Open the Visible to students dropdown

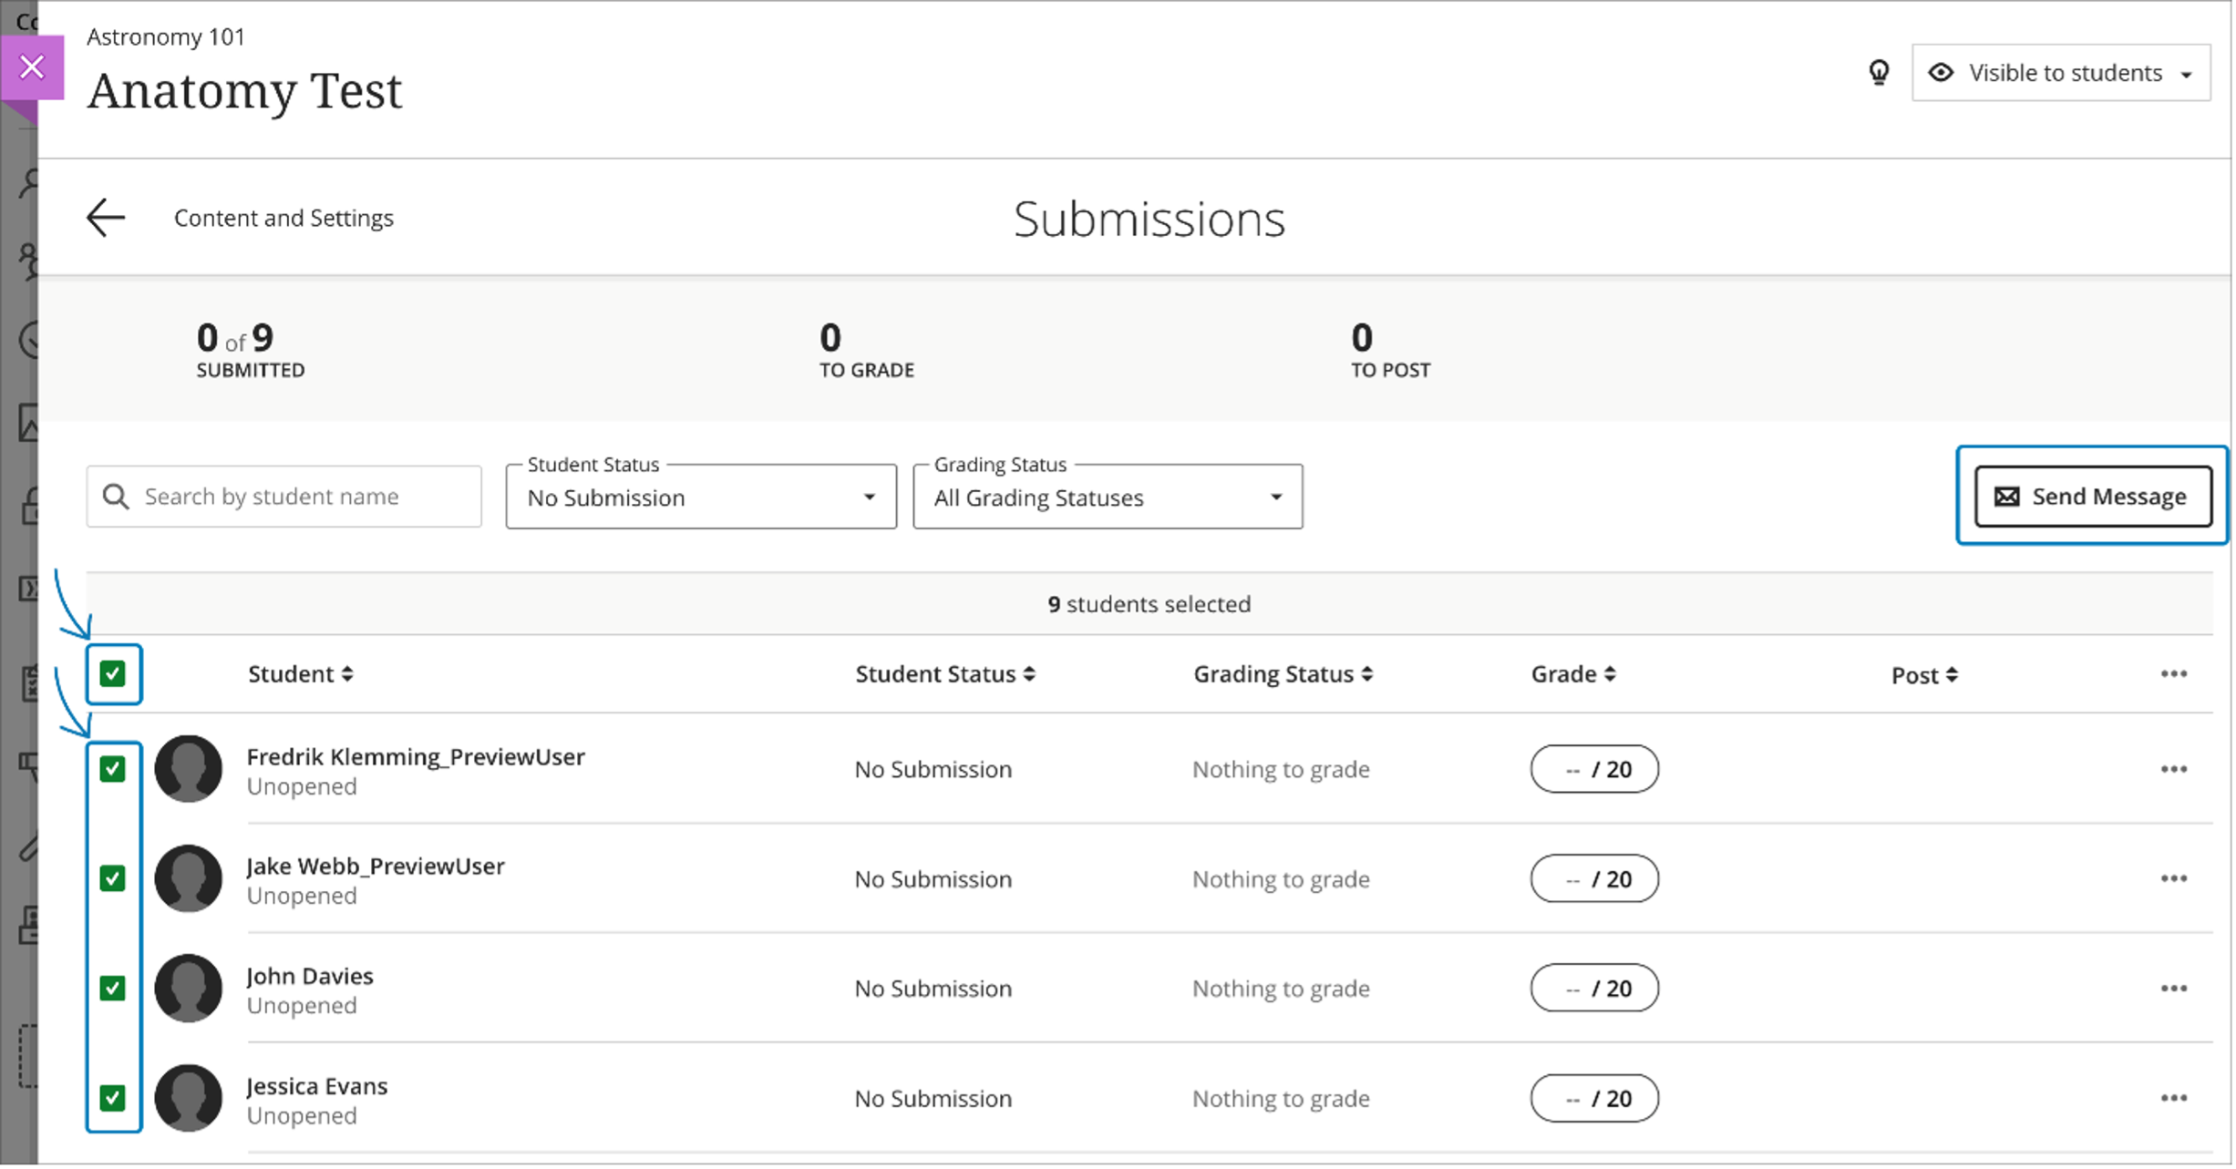tap(2061, 73)
